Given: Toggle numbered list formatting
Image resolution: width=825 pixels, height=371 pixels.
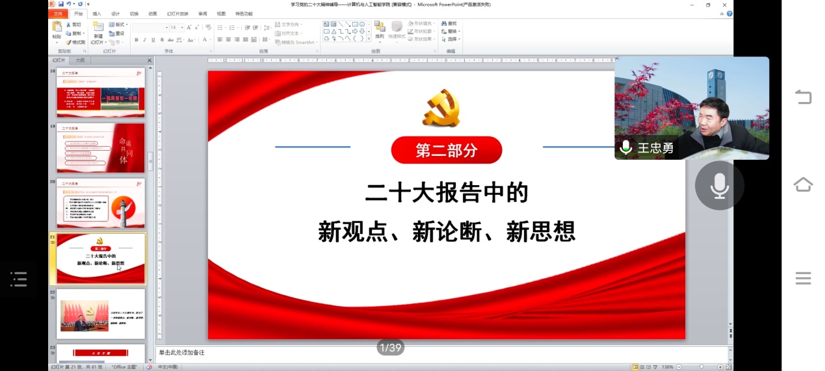Looking at the screenshot, I should pyautogui.click(x=232, y=28).
